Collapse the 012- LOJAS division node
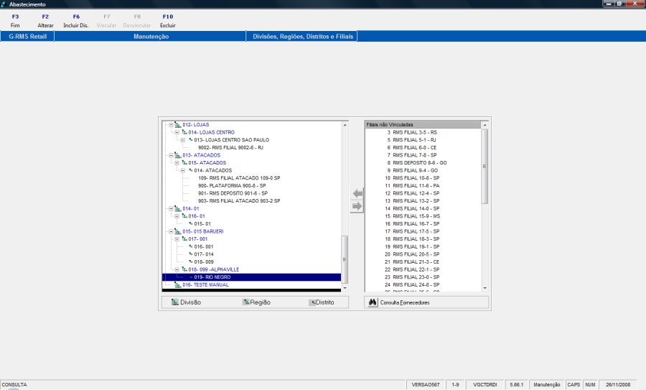646x390 pixels. coord(171,124)
